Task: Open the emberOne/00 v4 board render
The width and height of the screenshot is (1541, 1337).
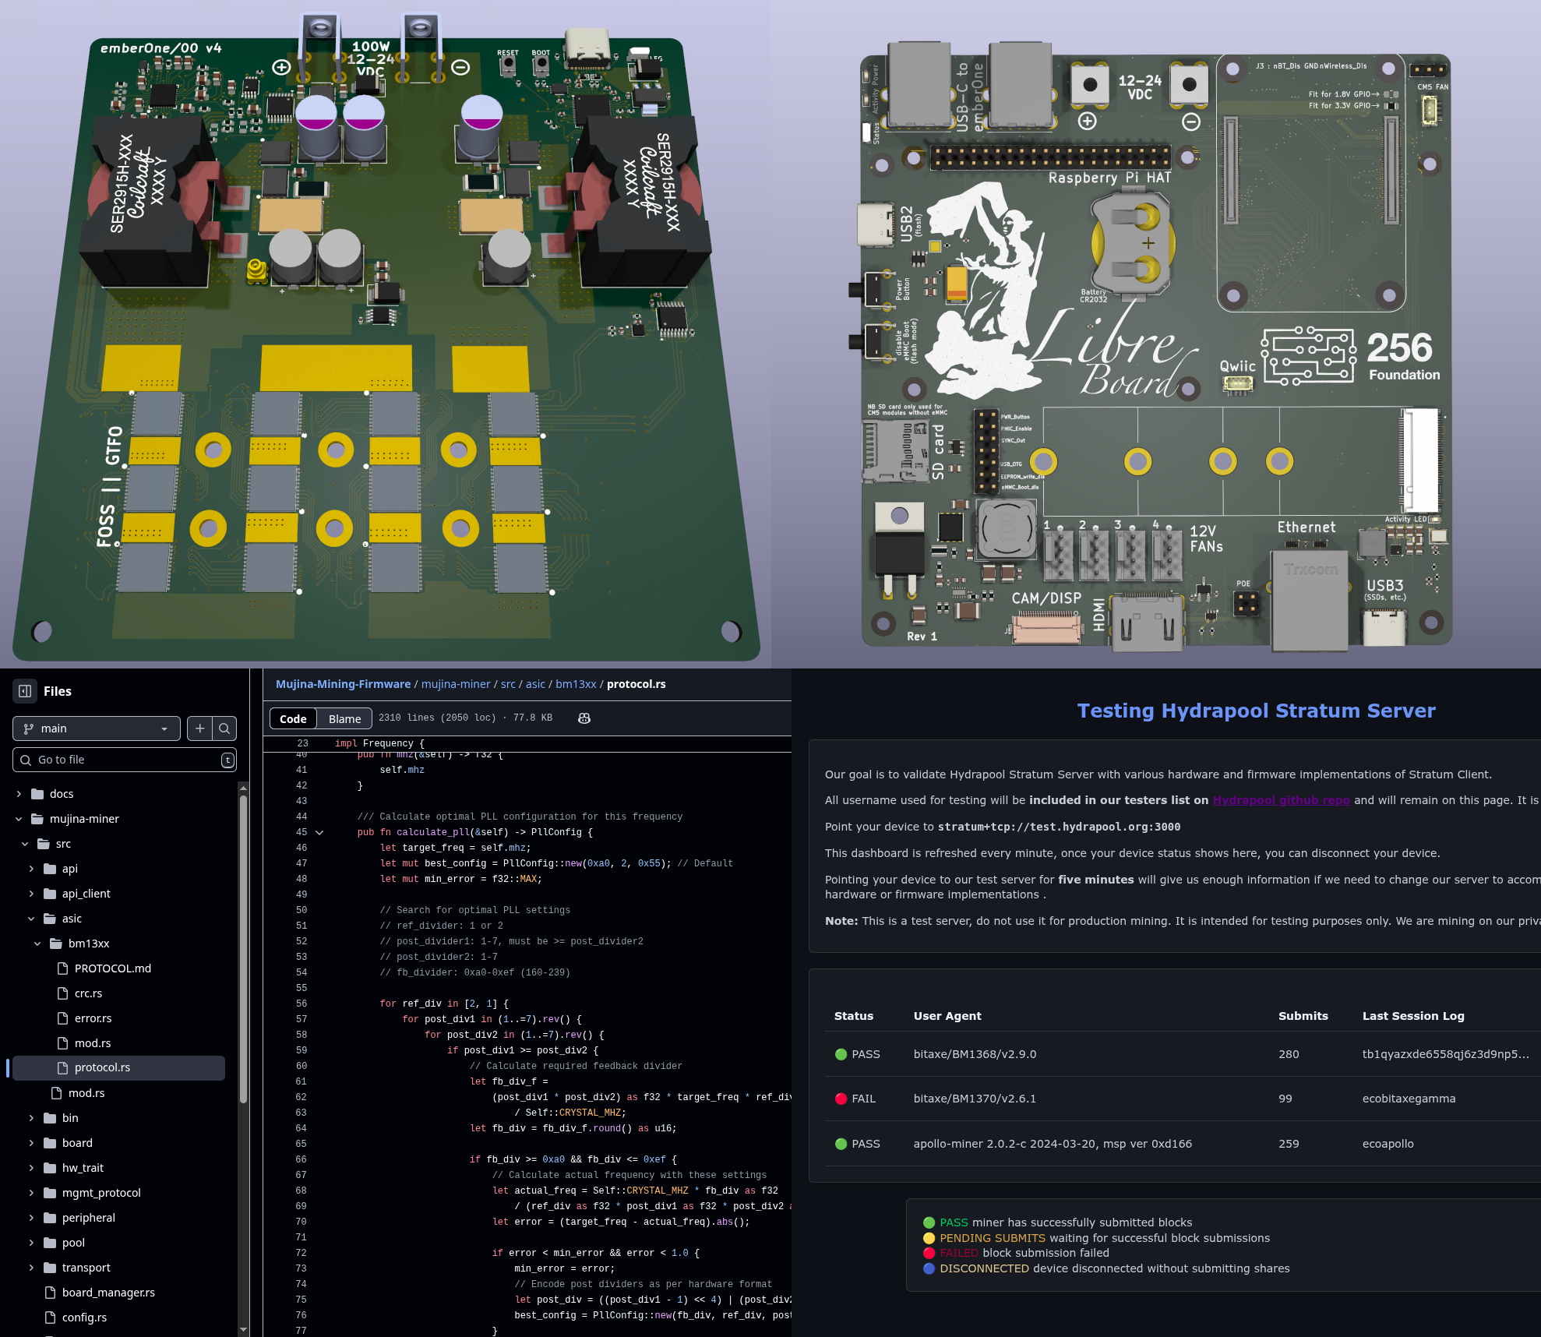Action: 386,333
